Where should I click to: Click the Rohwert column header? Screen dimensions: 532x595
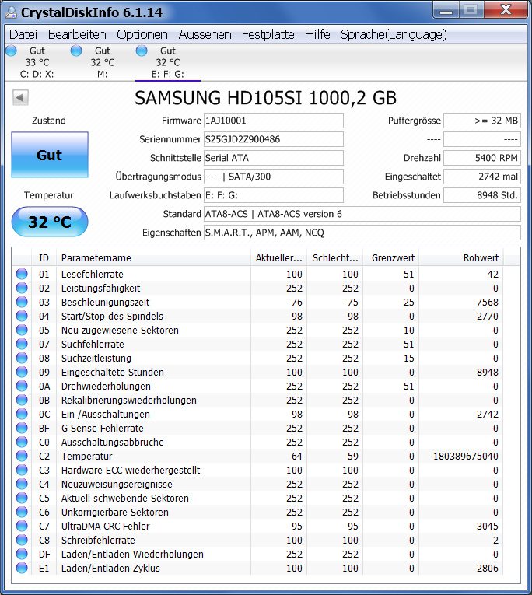click(461, 258)
